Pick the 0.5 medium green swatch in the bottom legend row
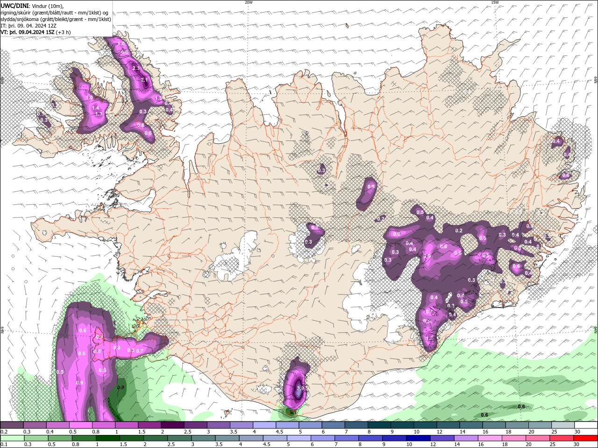The image size is (598, 448). (60, 438)
